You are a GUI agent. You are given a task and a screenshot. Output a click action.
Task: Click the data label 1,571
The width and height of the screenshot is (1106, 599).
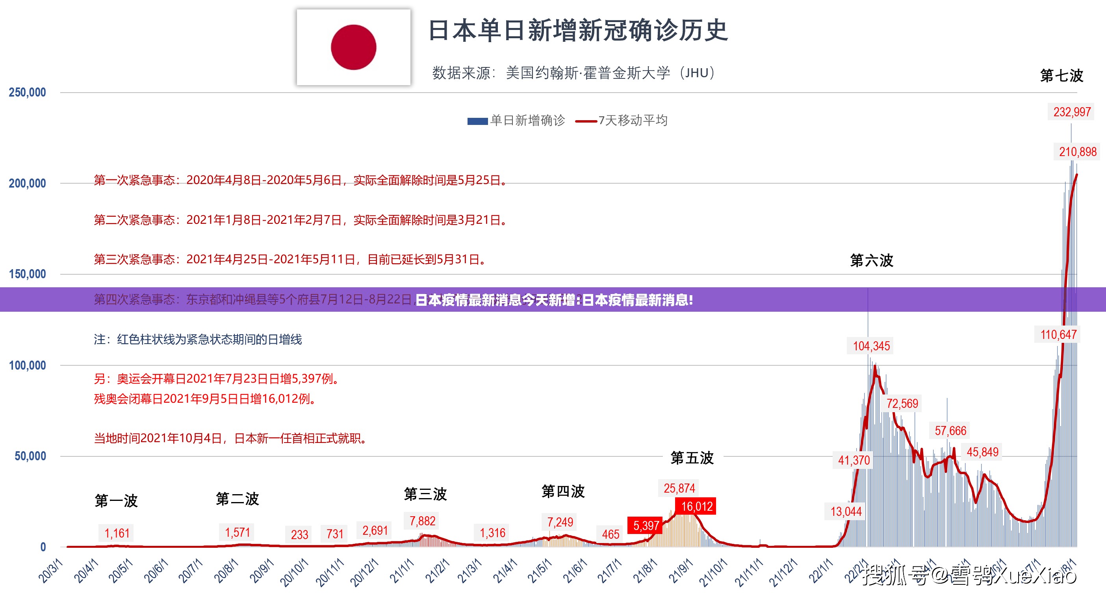click(x=238, y=533)
